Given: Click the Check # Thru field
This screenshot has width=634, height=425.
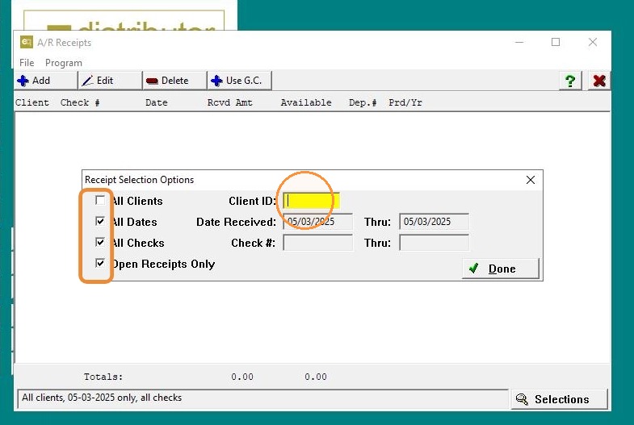Looking at the screenshot, I should 434,243.
